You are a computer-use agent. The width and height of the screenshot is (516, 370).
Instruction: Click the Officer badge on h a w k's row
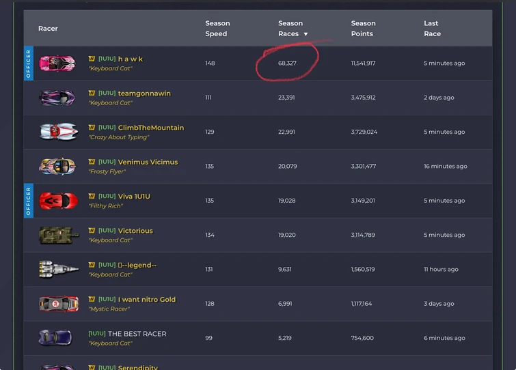point(29,63)
